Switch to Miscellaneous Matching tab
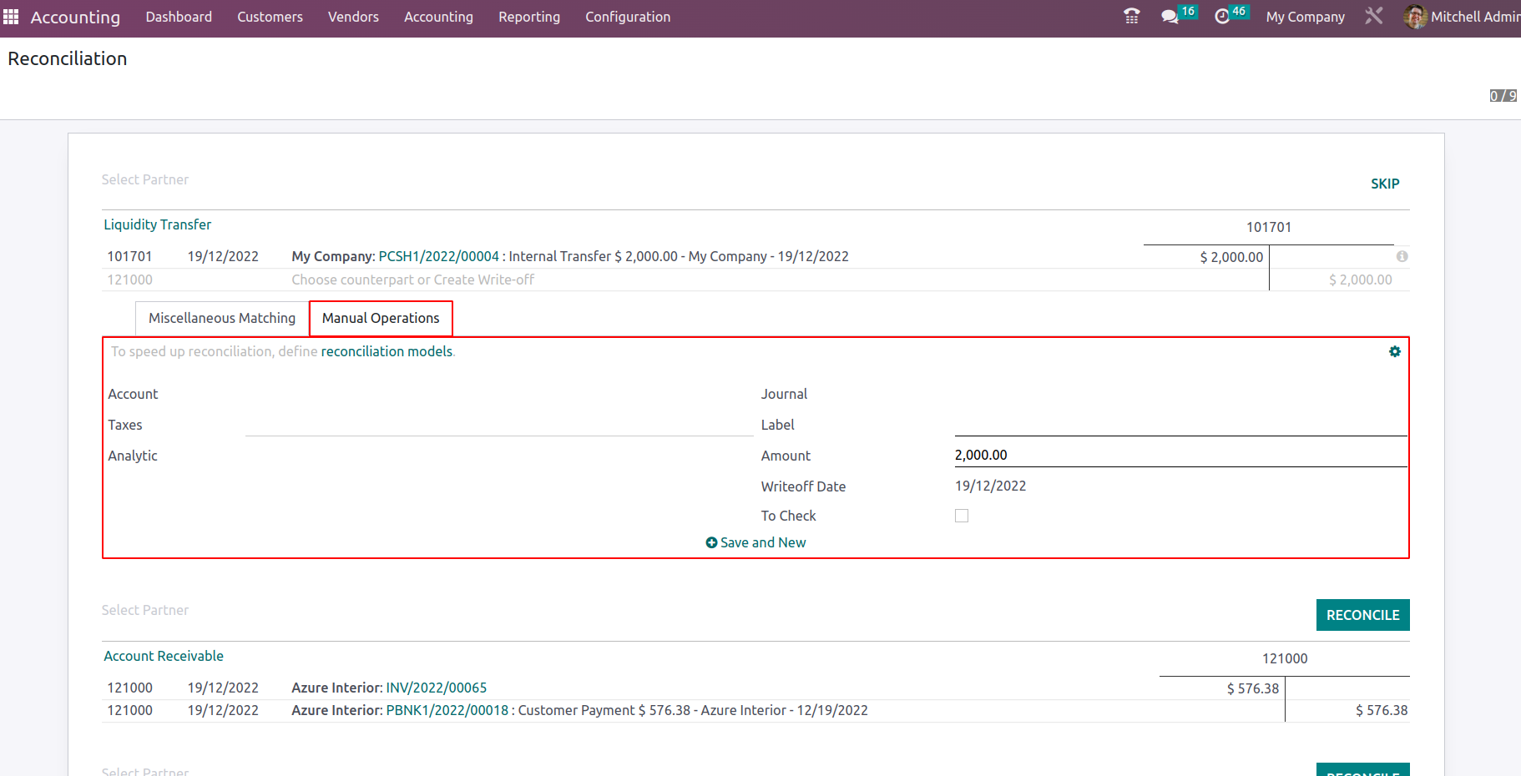The image size is (1521, 776). (x=222, y=318)
